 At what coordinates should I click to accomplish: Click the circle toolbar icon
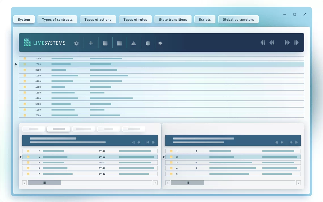[148, 43]
